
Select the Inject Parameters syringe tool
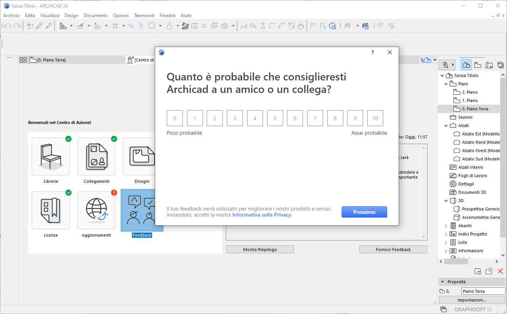(49, 26)
